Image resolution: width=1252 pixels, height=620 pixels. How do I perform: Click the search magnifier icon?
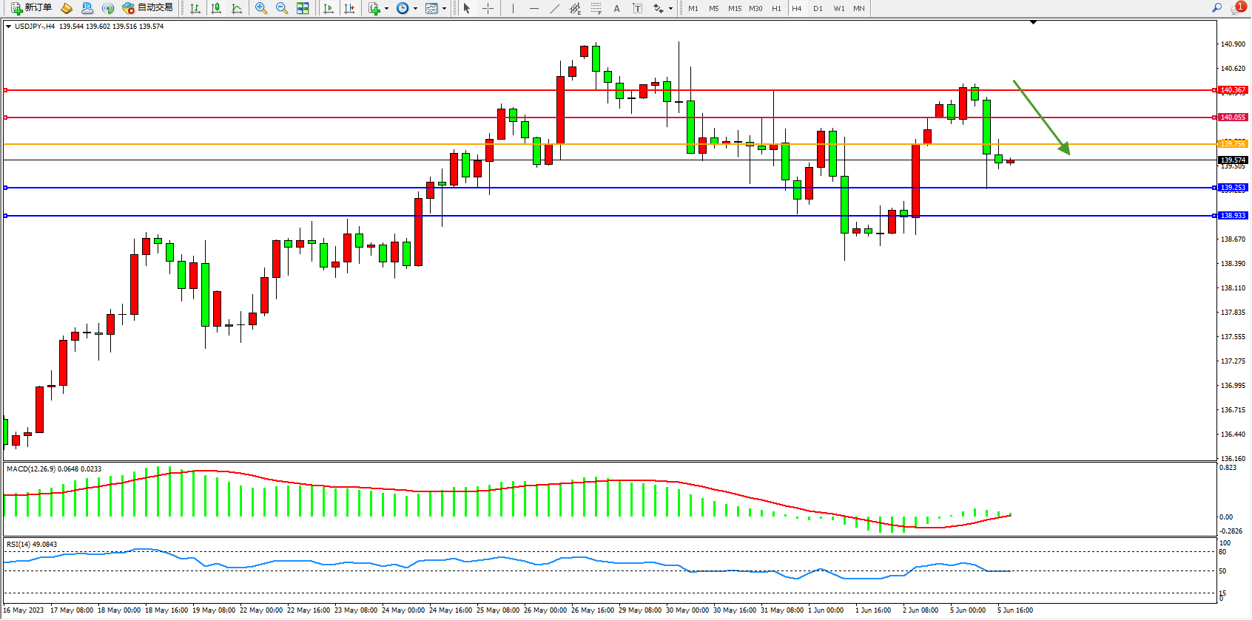1216,8
